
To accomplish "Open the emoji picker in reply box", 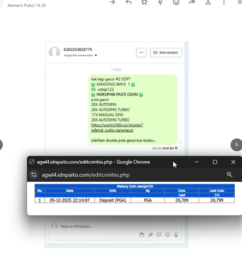I will point(168,235).
